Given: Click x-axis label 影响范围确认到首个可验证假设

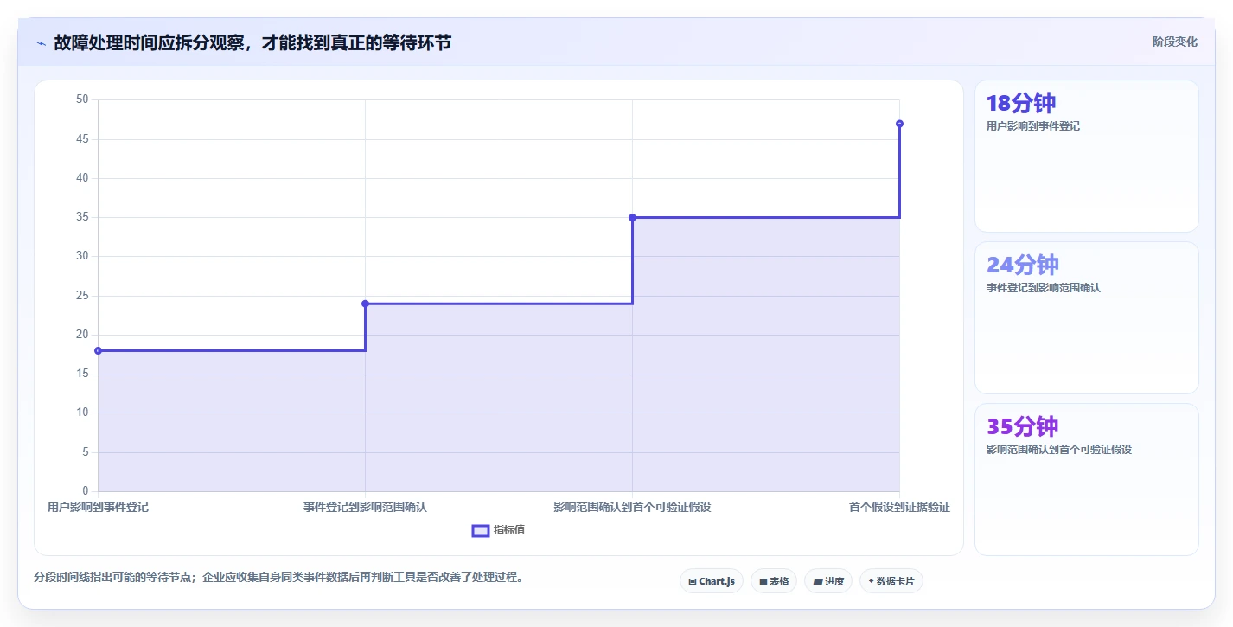Looking at the screenshot, I should tap(632, 507).
